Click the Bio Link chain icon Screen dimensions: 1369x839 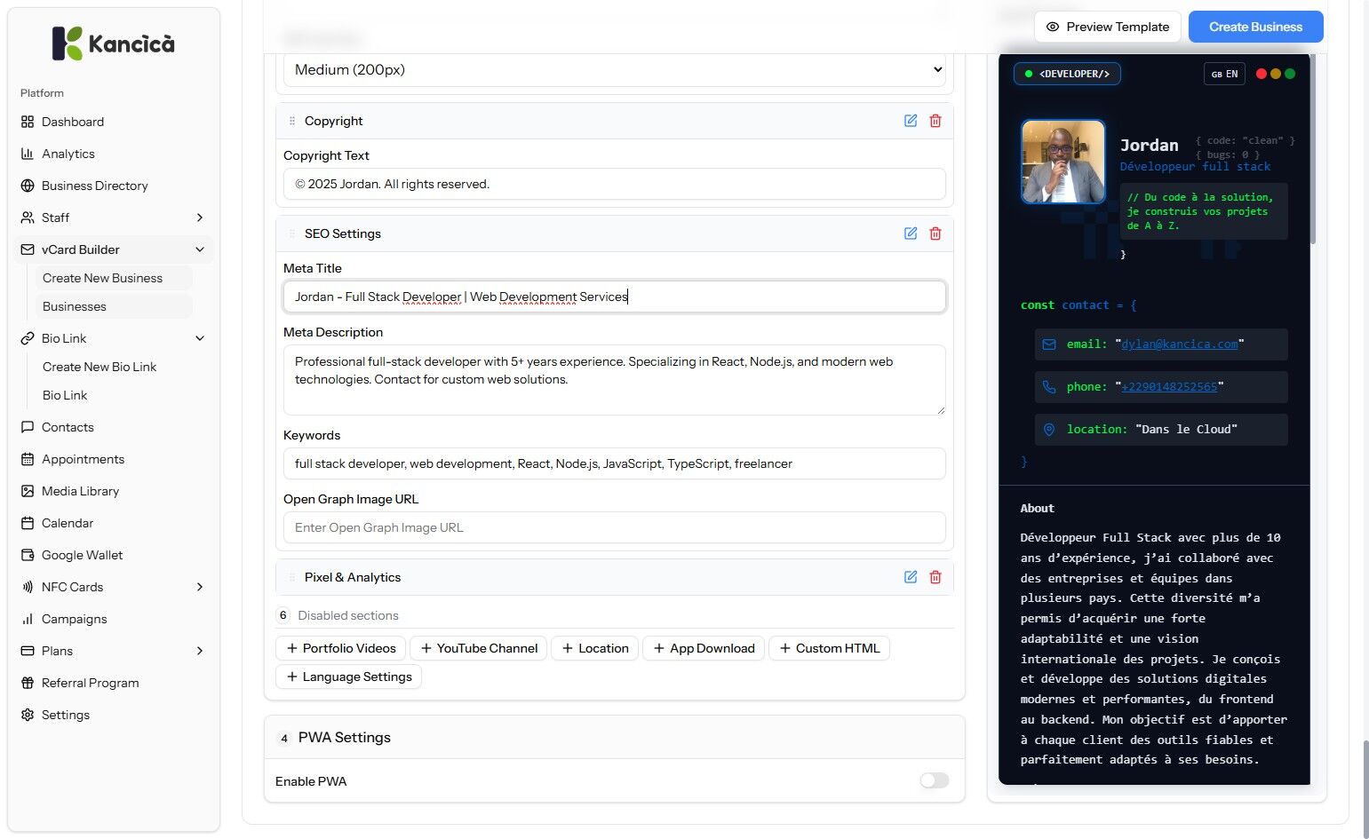pos(28,338)
